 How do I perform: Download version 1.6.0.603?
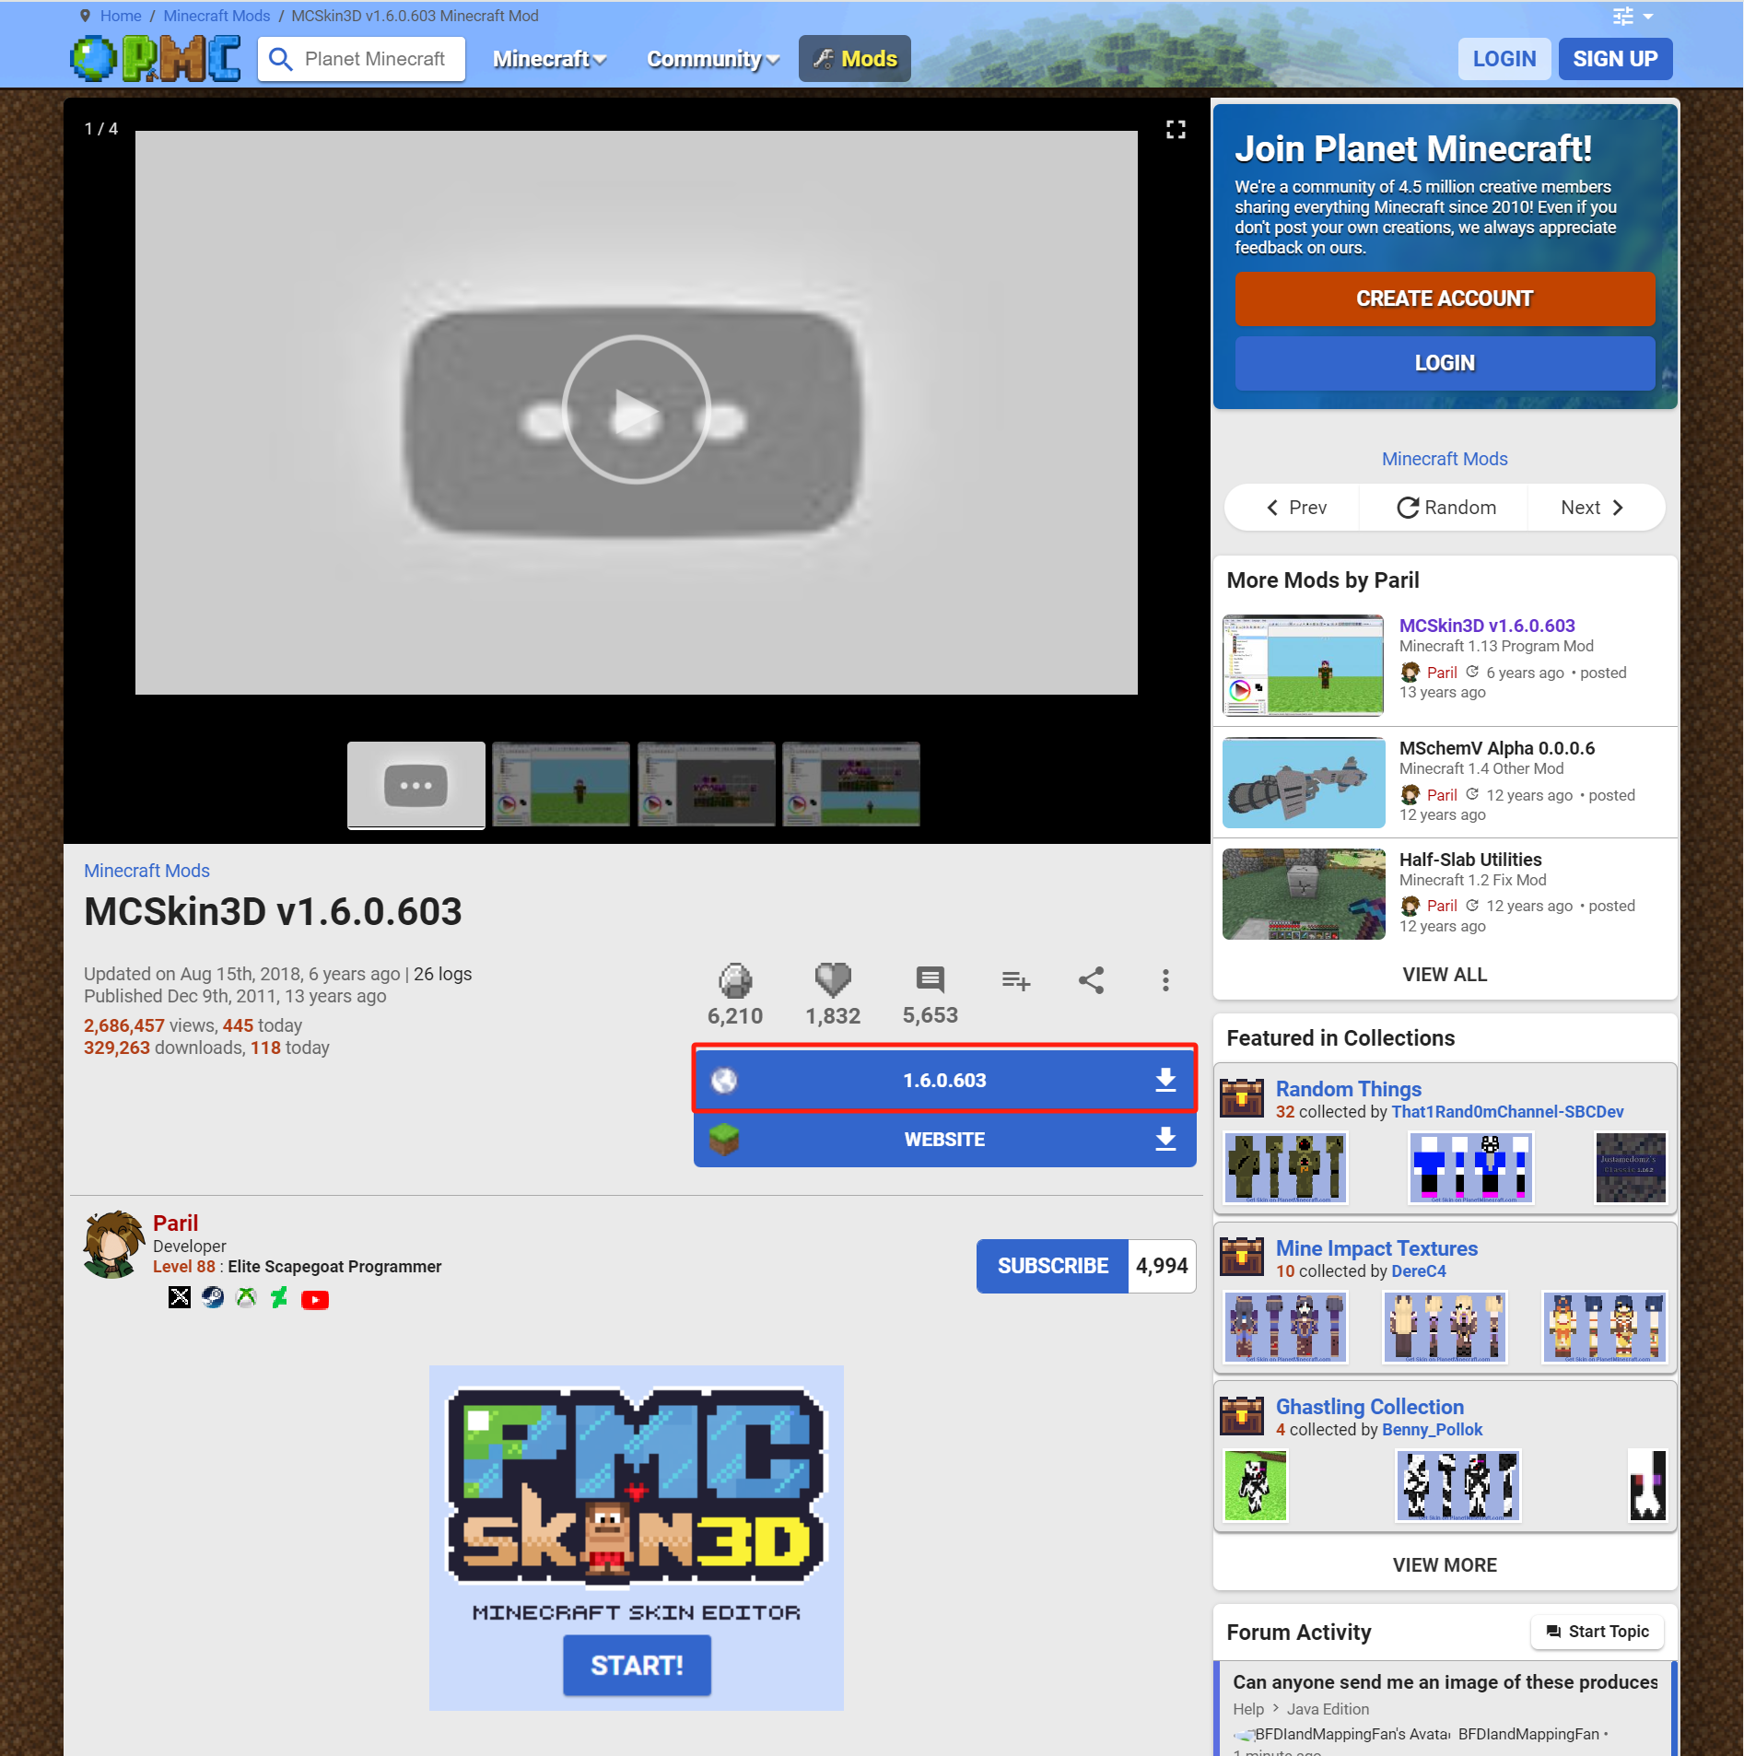[x=944, y=1080]
